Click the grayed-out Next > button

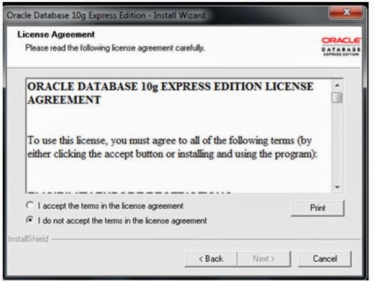264,259
